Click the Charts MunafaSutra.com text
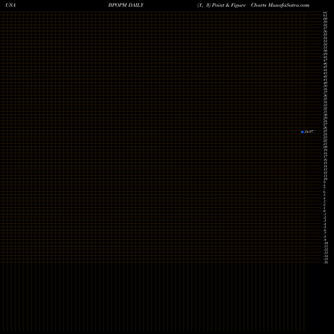The height and width of the screenshot is (334, 334). 280,5
